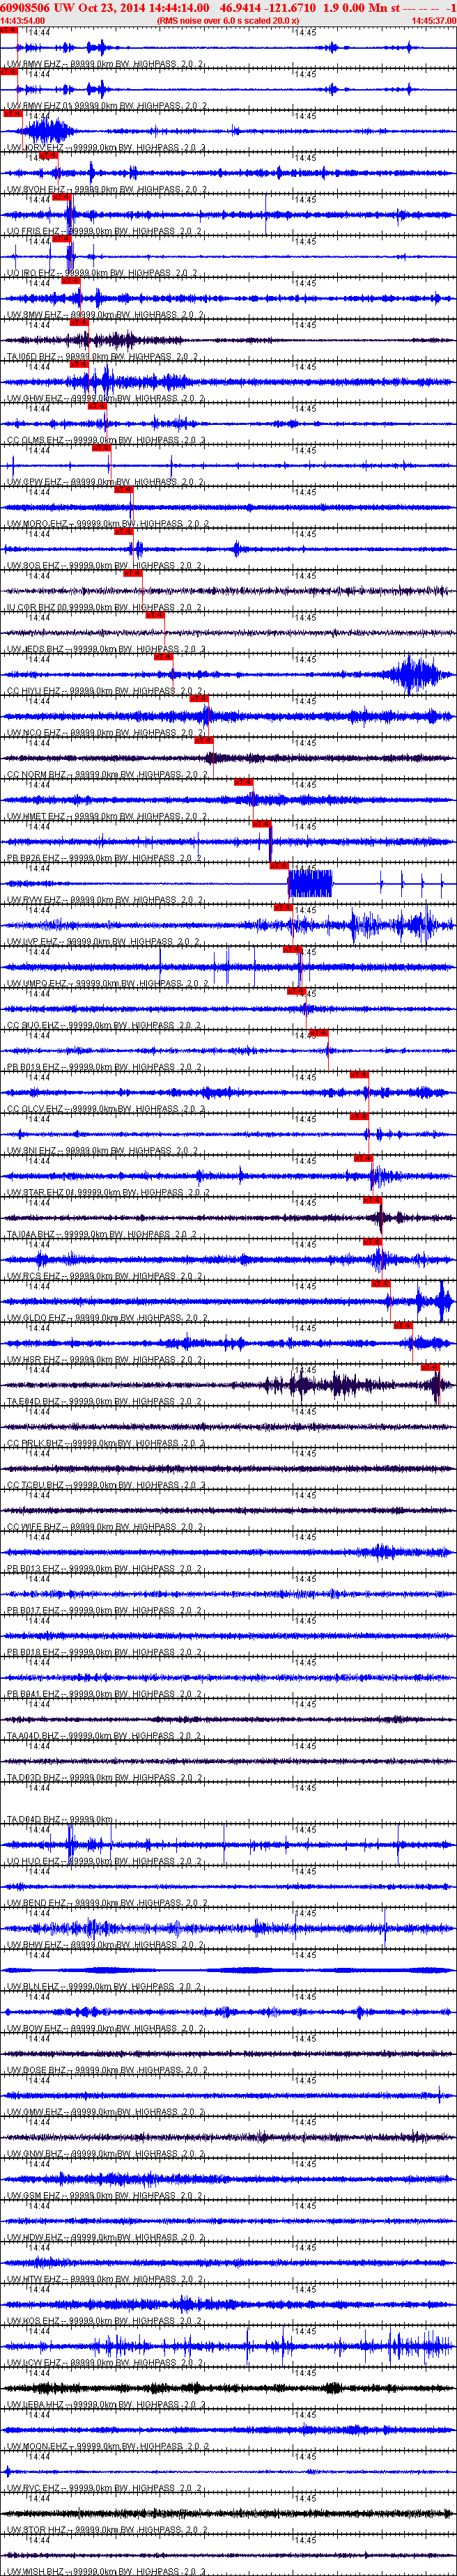
Task: Click the RMS noise scaling note
Action: [228, 20]
